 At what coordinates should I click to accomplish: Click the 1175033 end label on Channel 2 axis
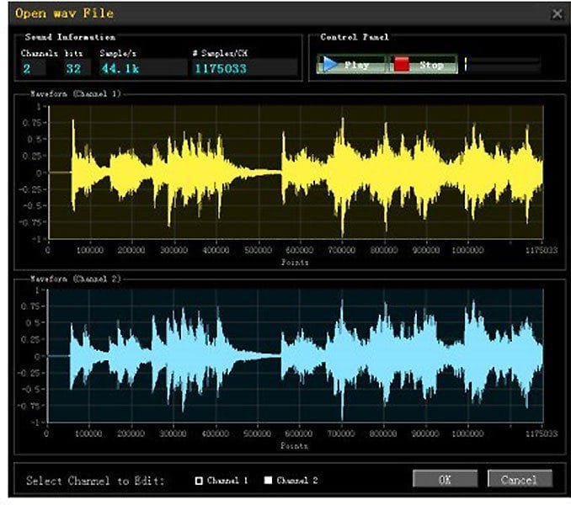tap(541, 433)
